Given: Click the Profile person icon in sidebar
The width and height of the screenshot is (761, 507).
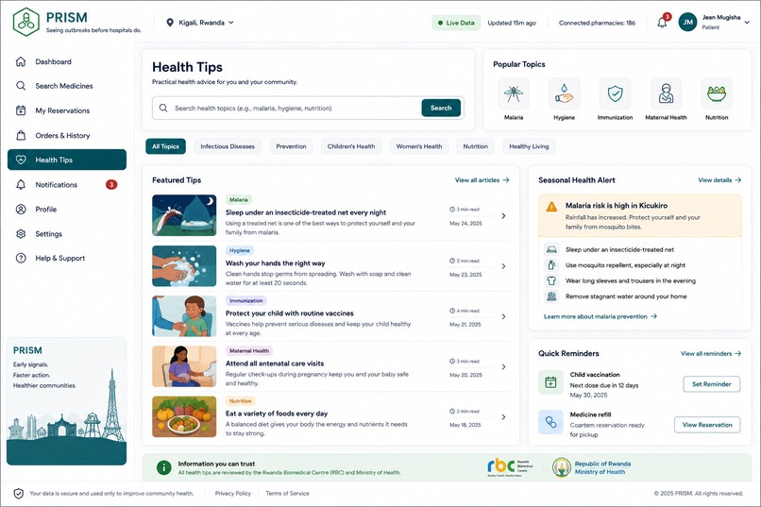Looking at the screenshot, I should click(x=21, y=209).
